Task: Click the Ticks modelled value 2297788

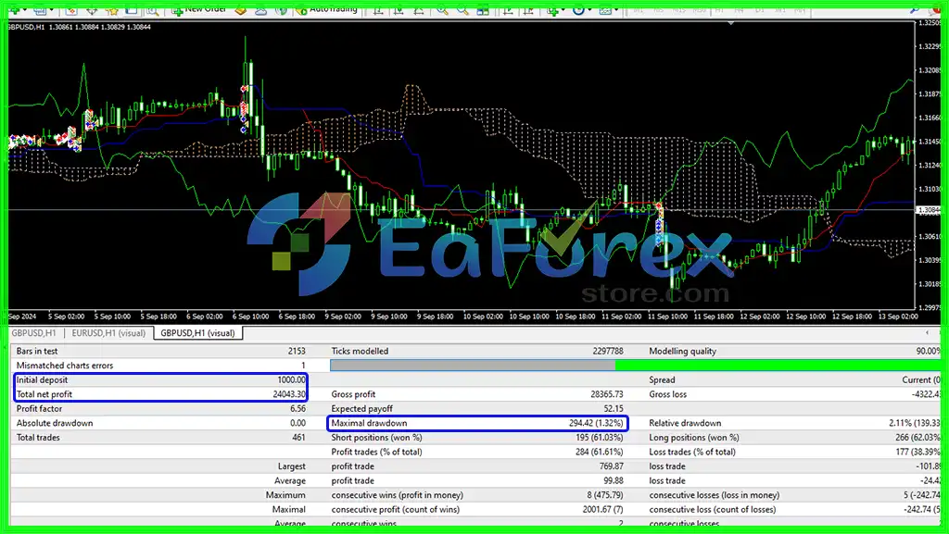Action: (x=608, y=351)
